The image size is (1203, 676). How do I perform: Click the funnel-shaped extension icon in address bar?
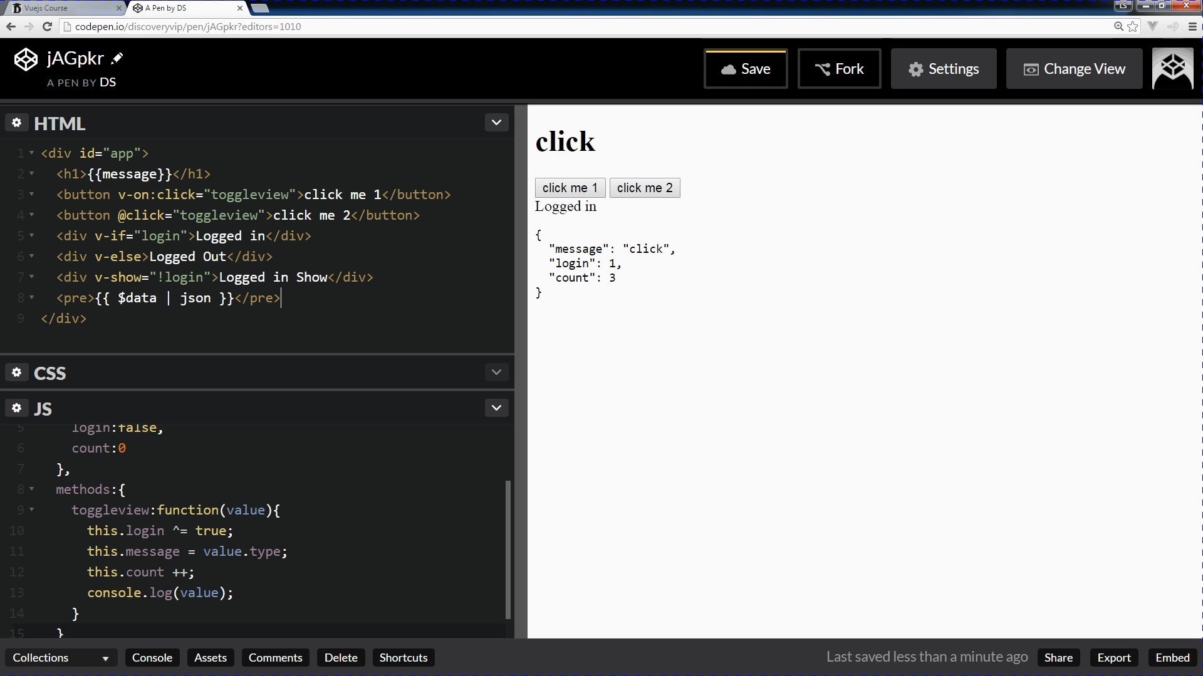(x=1152, y=26)
